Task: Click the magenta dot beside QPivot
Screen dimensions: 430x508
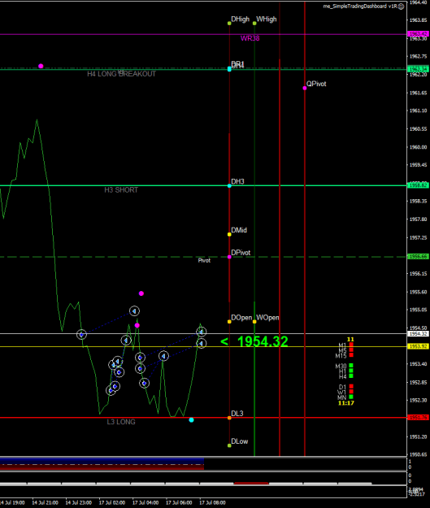Action: [x=305, y=88]
